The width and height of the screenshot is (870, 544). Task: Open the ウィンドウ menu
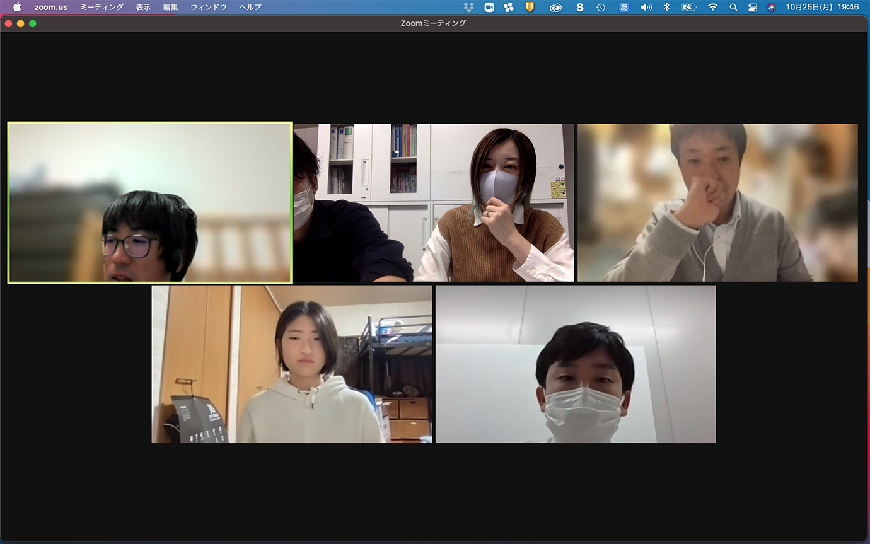[209, 7]
